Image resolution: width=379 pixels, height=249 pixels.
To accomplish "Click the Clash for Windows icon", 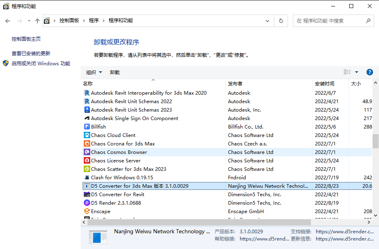I will (x=87, y=177).
